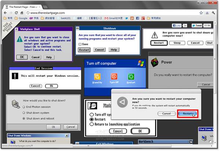Click Sleep in classic Mac dialog
The height and width of the screenshot is (151, 220).
click(177, 43)
